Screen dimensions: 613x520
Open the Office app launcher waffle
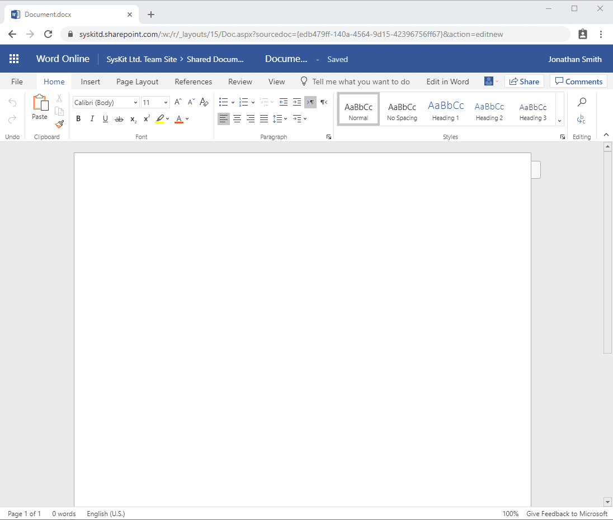(14, 59)
